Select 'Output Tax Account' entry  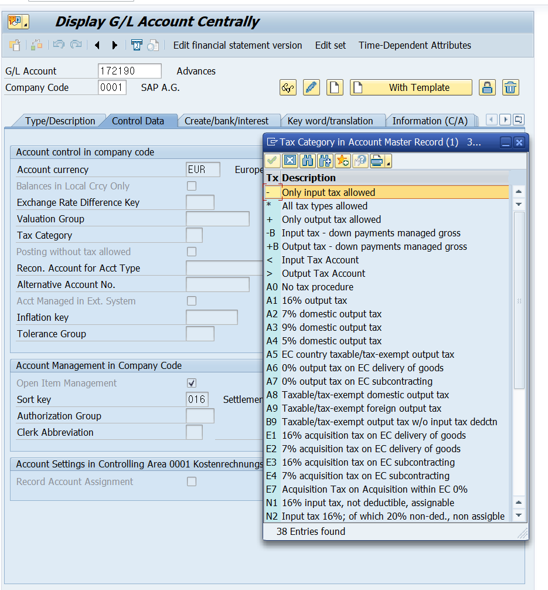pyautogui.click(x=386, y=273)
